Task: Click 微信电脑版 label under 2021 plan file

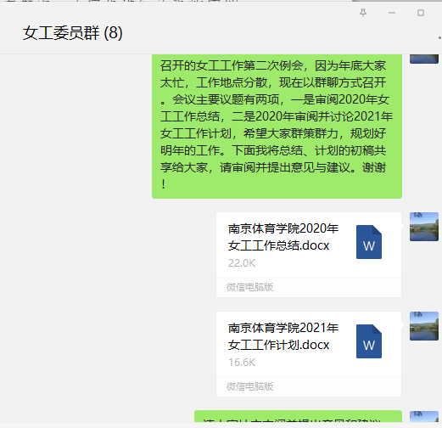Action: pos(249,386)
